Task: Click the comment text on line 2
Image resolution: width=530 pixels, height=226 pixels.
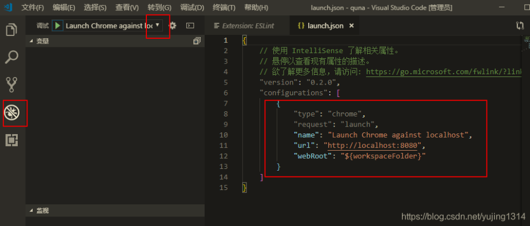Action: [x=329, y=51]
